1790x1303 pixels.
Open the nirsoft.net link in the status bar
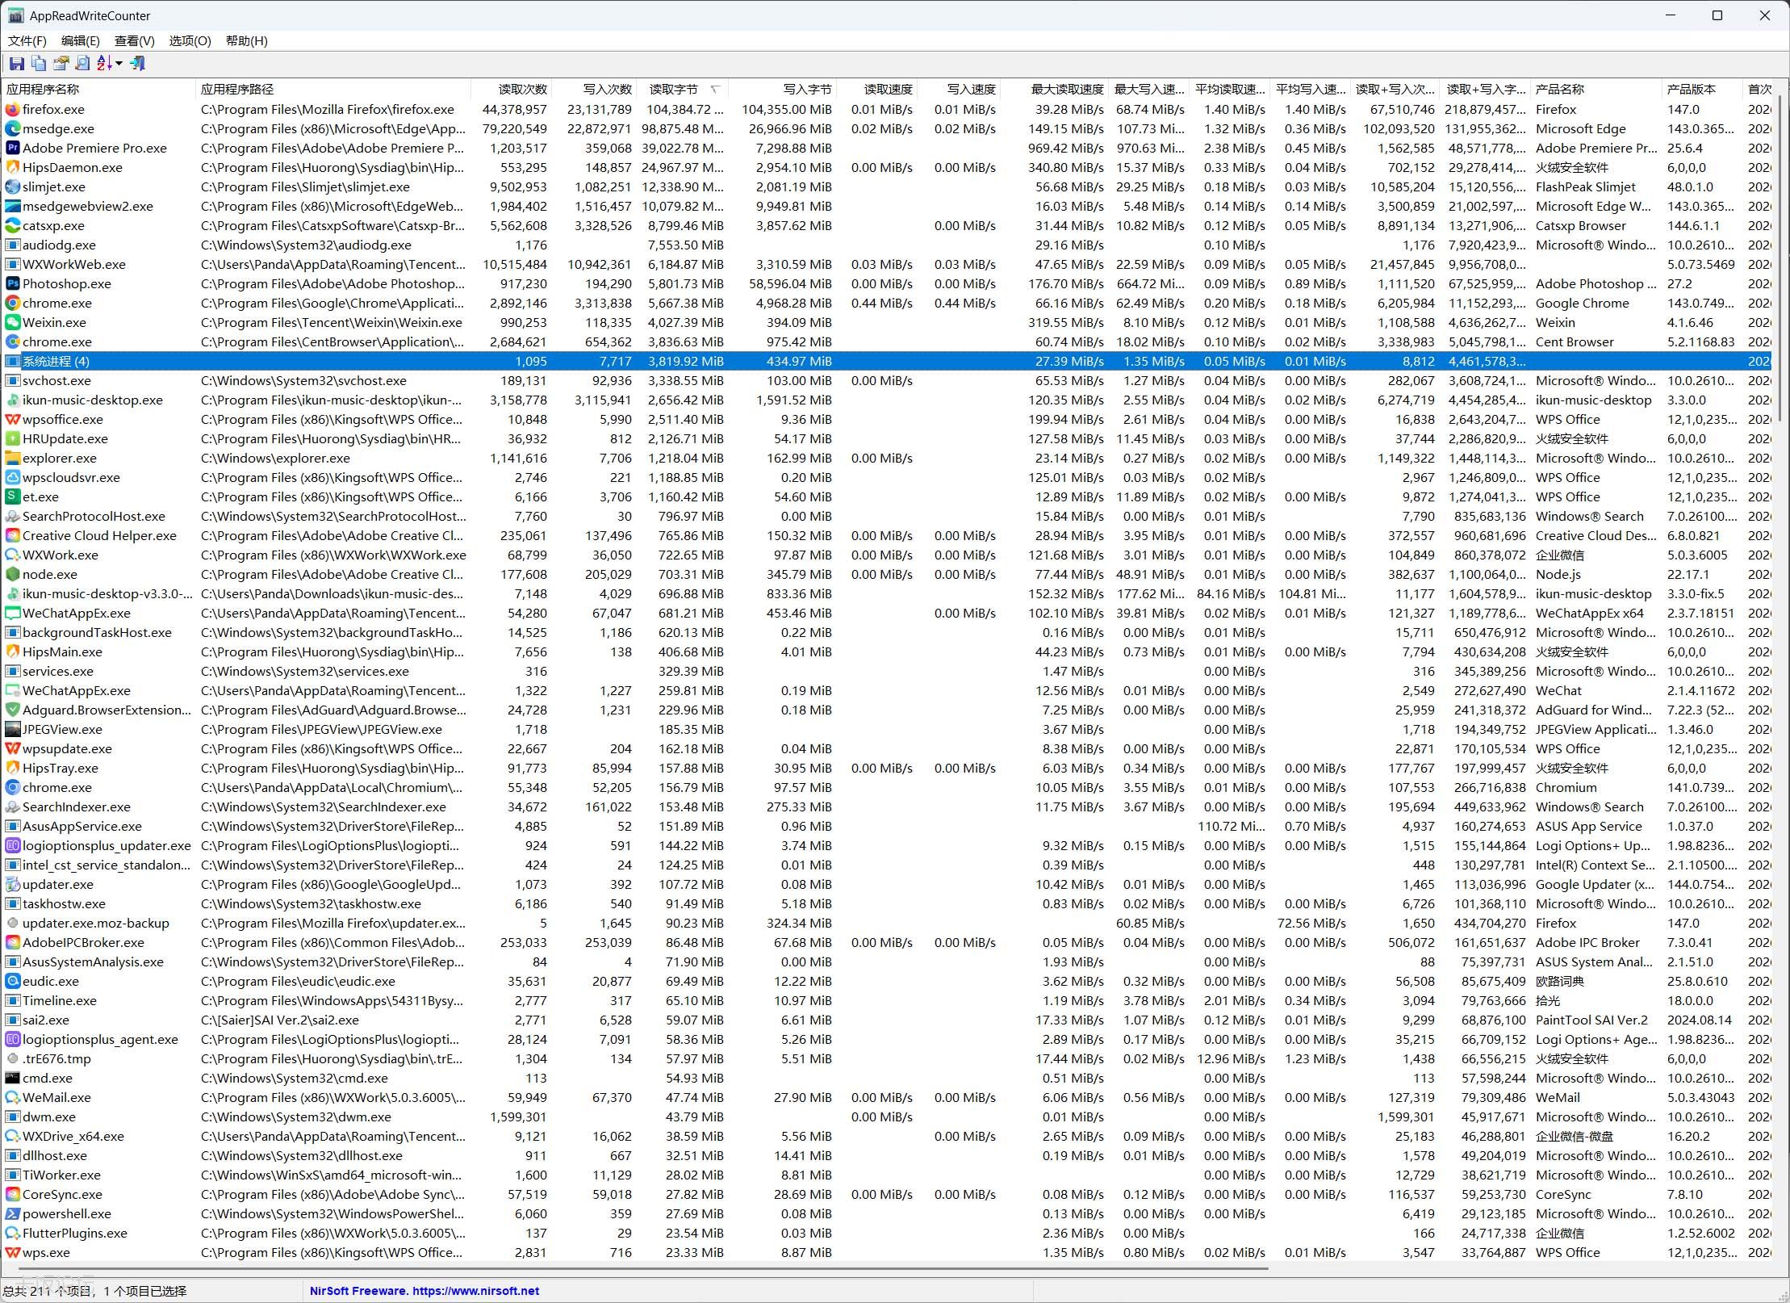coord(475,1291)
